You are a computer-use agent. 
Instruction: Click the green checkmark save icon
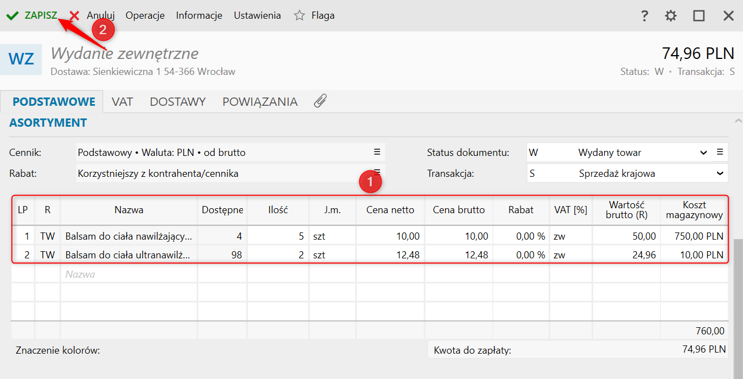(x=12, y=15)
